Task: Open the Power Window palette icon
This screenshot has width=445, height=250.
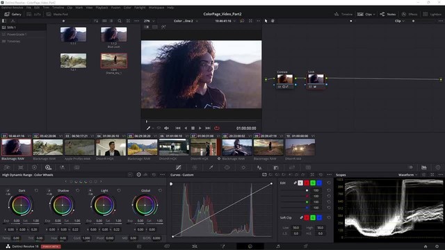Action: pyautogui.click(x=227, y=167)
